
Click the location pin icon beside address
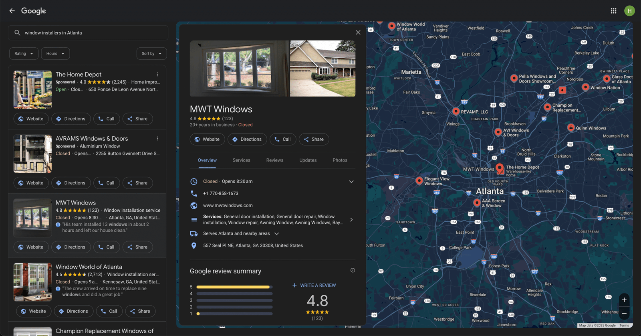pos(194,245)
